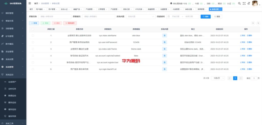Open the header search magnifier icon

(239, 3)
